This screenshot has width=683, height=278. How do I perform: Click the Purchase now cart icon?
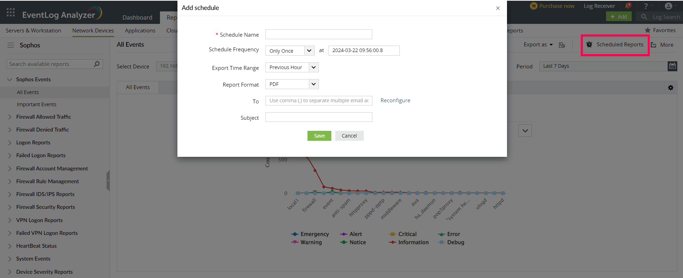[x=533, y=6]
